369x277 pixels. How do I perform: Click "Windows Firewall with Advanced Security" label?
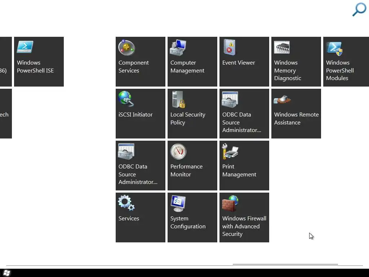(x=244, y=226)
